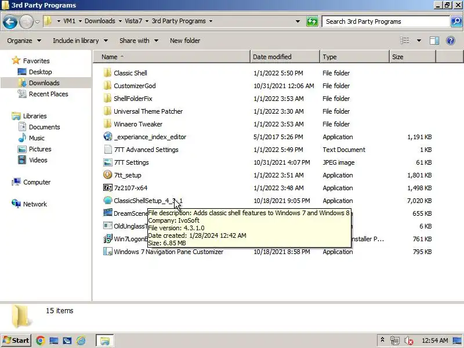This screenshot has height=348, width=464.
Task: Click the Search 3rd Party Programs field
Action: coord(386,21)
